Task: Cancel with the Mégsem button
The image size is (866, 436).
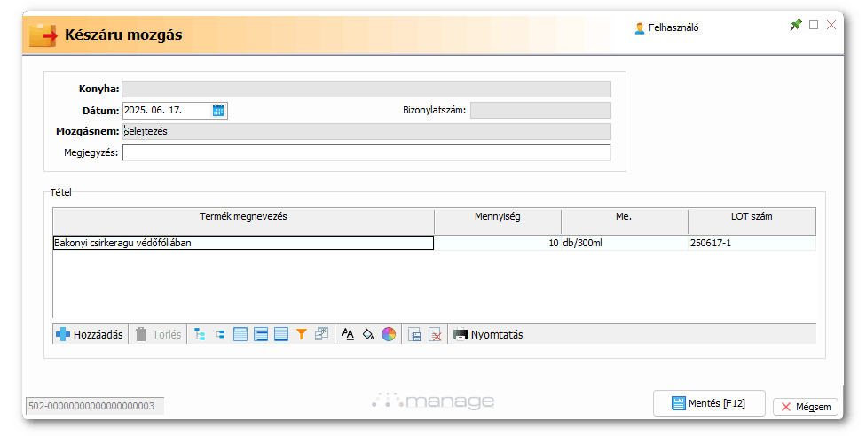Action: pos(806,407)
